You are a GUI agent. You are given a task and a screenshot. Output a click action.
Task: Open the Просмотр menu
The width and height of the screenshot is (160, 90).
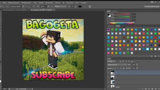[70, 3]
